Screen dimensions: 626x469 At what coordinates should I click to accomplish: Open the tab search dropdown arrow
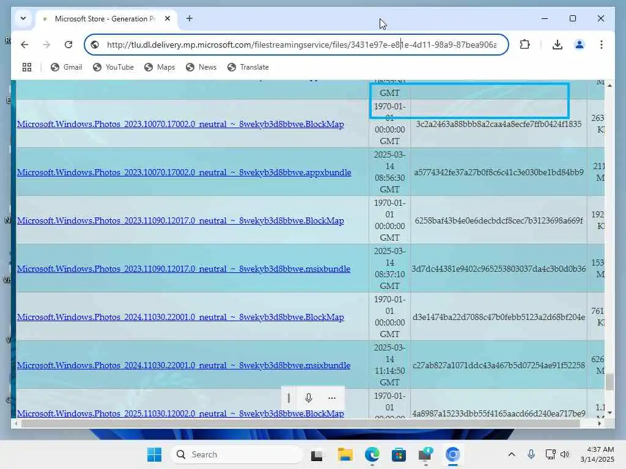click(x=23, y=18)
